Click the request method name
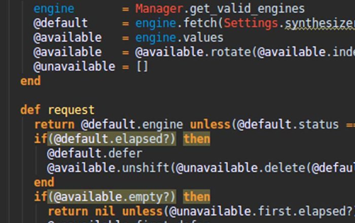Viewport: 355px width, 223px height. pyautogui.click(x=71, y=110)
